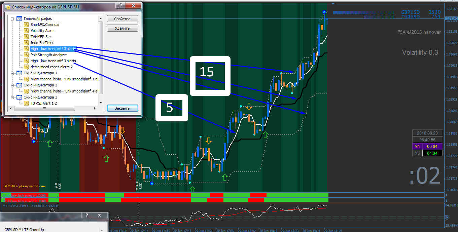Click the 1.32140 current price marker

pyautogui.click(x=451, y=18)
